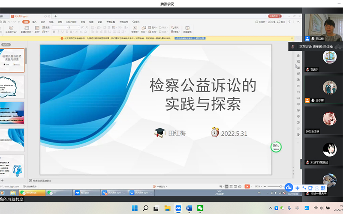Screen dimensions: 343x214
Task: Open the shapes 形状 dropdown
Action: tap(144, 30)
